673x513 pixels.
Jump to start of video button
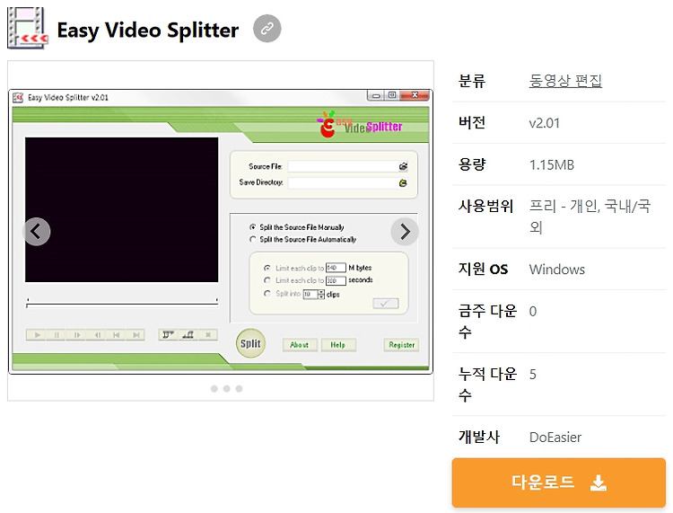(116, 335)
